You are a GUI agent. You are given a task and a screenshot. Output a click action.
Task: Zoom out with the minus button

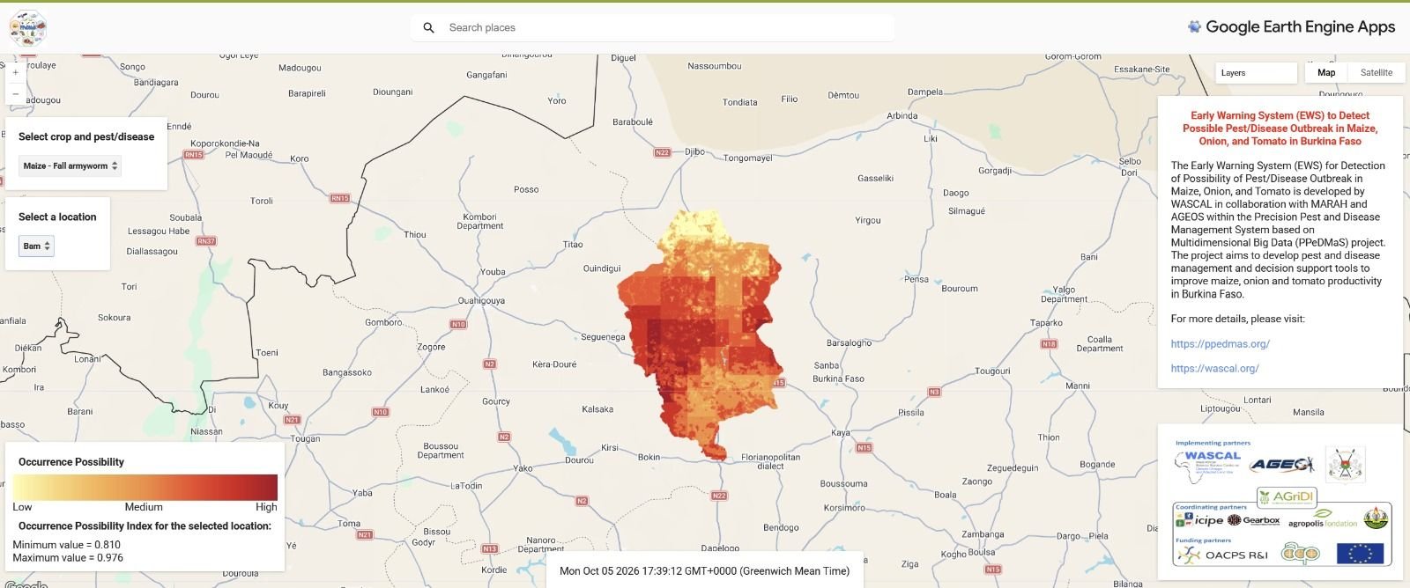pos(16,93)
